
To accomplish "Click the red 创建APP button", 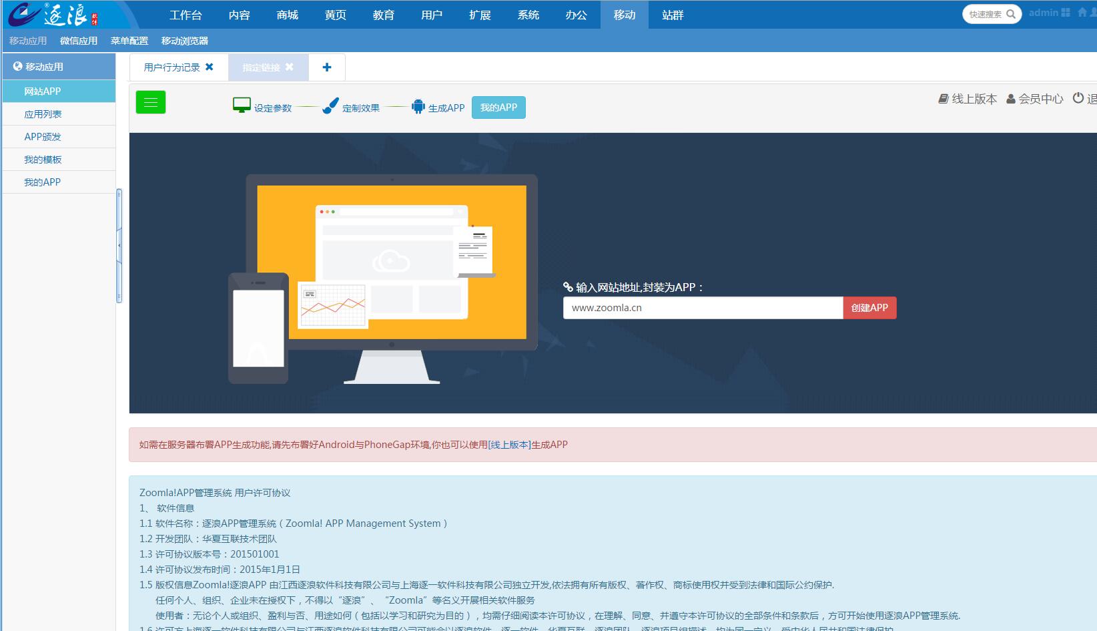I will point(869,308).
